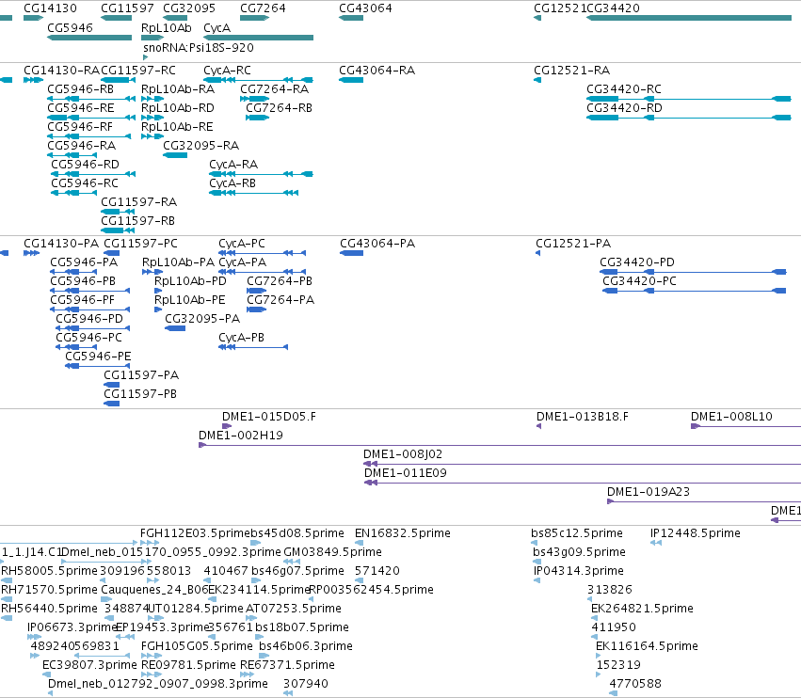Select transcript label CG34420-RC

coord(624,88)
